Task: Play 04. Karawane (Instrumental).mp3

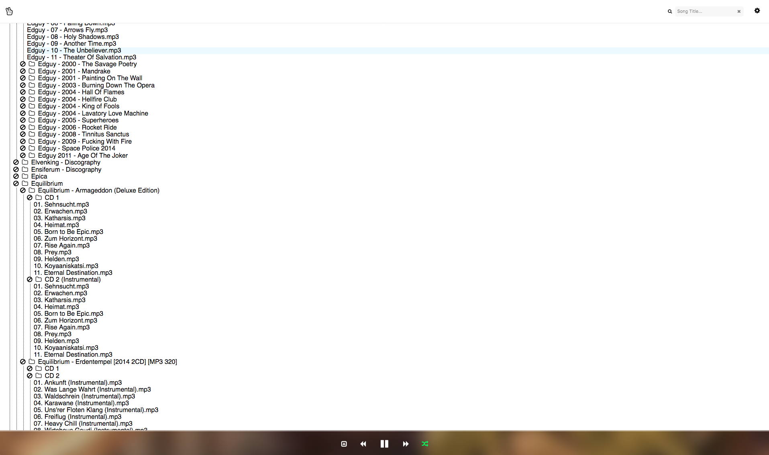Action: 82,403
